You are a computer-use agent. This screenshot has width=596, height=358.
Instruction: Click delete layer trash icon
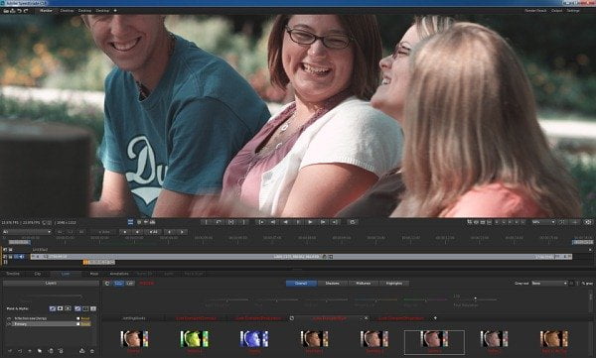pyautogui.click(x=51, y=351)
